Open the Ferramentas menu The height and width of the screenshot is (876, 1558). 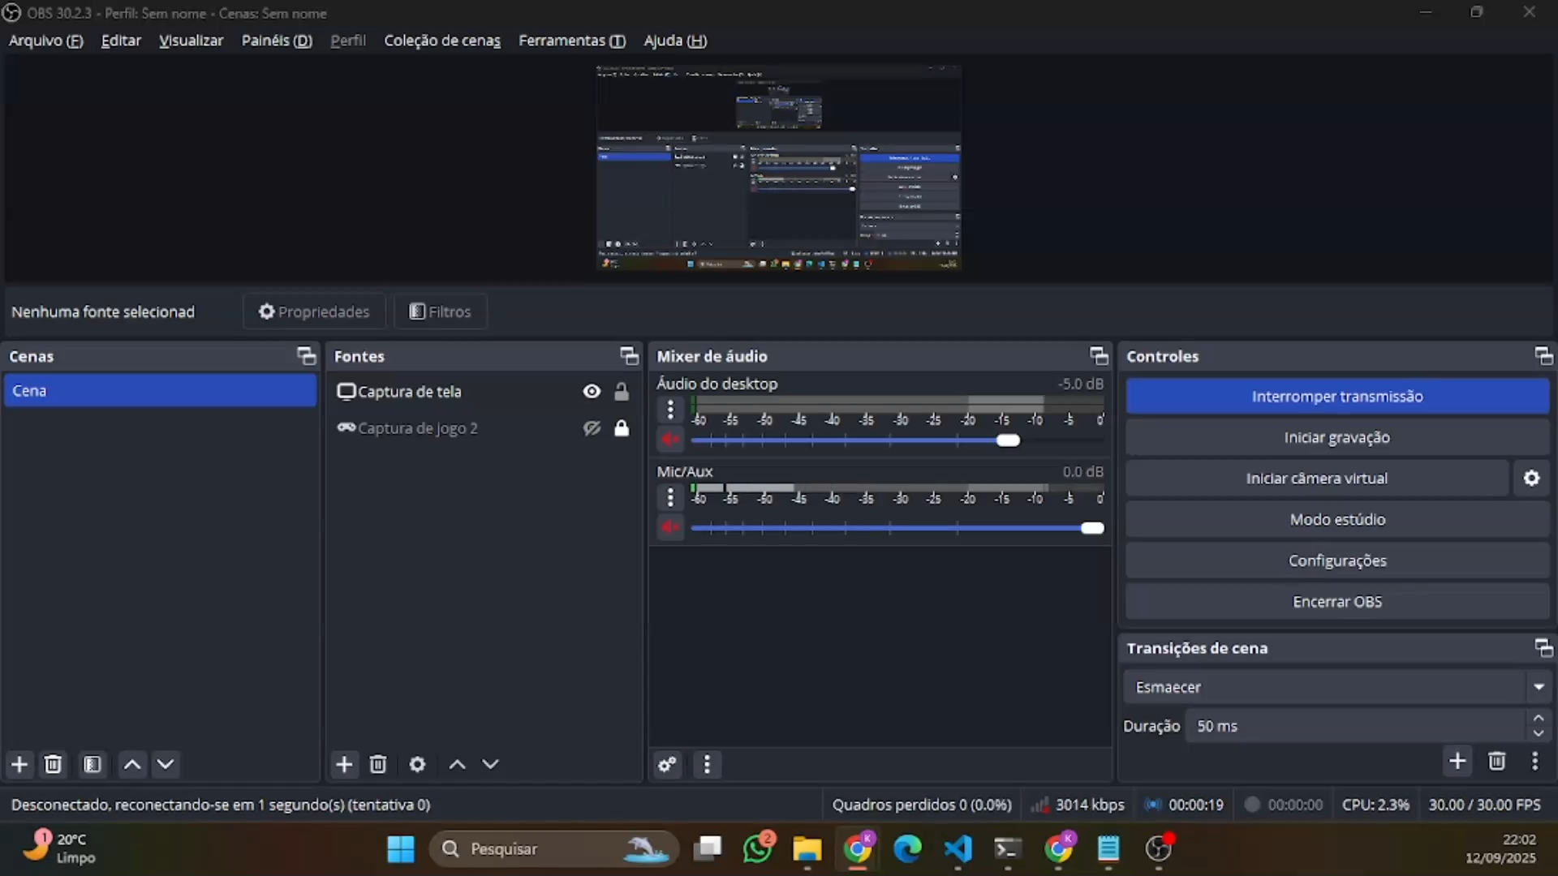pos(572,41)
